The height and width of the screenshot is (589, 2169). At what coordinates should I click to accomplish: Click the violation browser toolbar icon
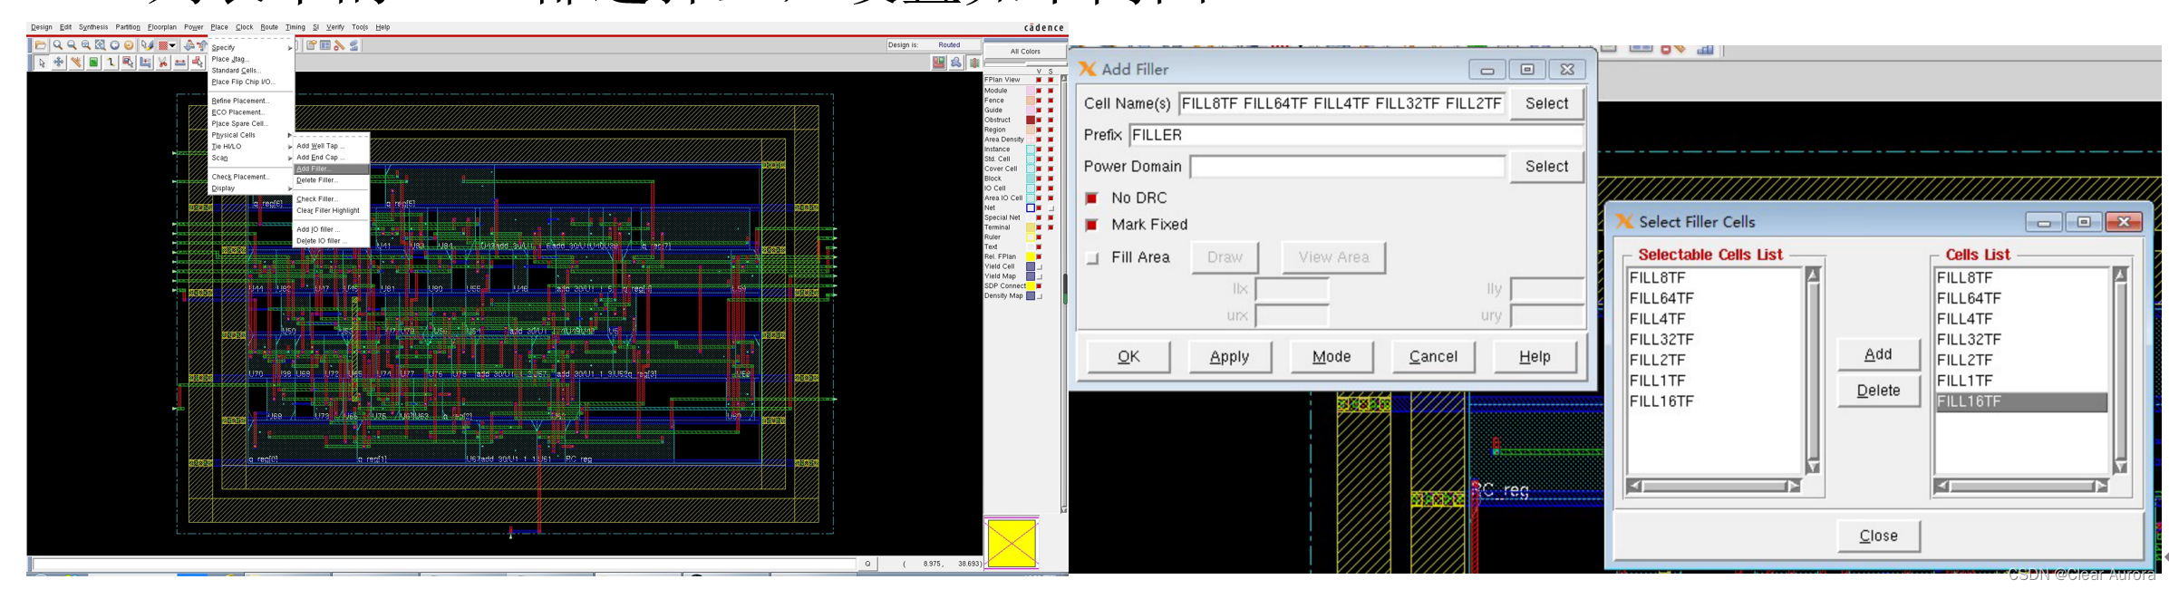pos(339,45)
